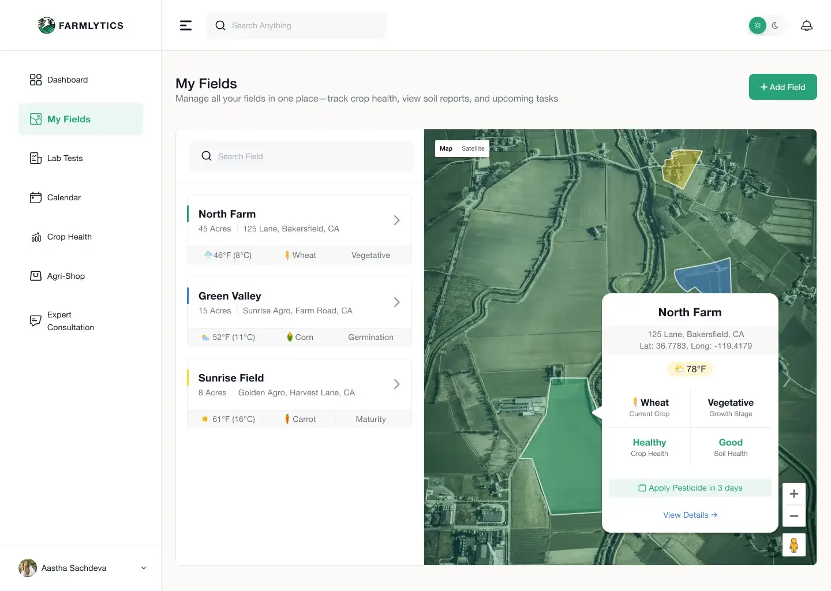This screenshot has height=591, width=831.
Task: Click the Farmlytics logo
Action: pyautogui.click(x=81, y=25)
